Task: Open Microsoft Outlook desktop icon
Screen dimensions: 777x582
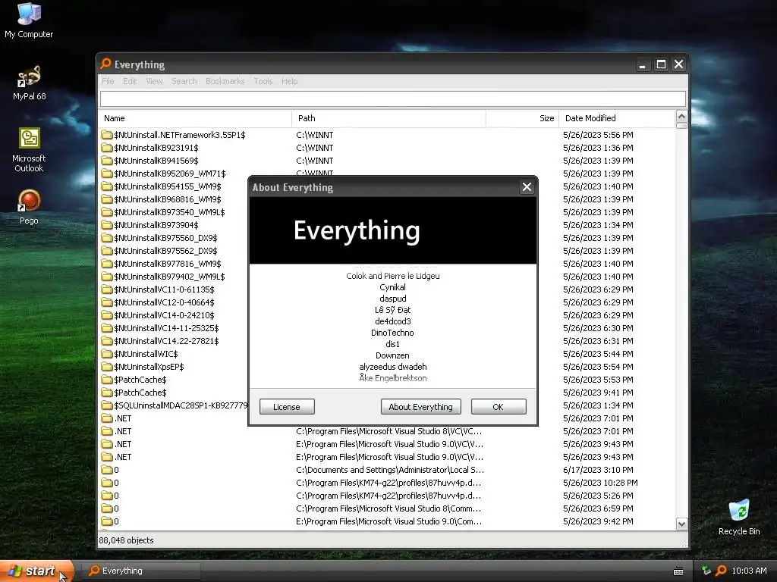Action: pyautogui.click(x=29, y=149)
